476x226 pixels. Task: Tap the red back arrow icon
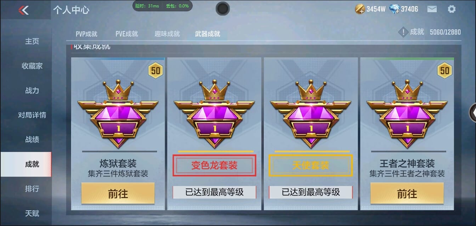coord(23,10)
